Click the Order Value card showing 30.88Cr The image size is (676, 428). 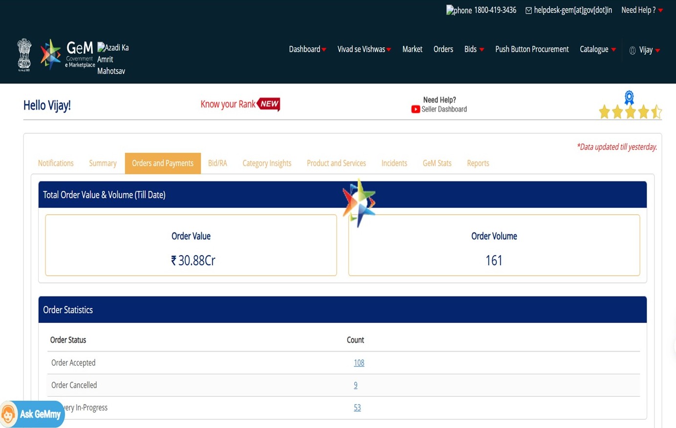(x=191, y=245)
